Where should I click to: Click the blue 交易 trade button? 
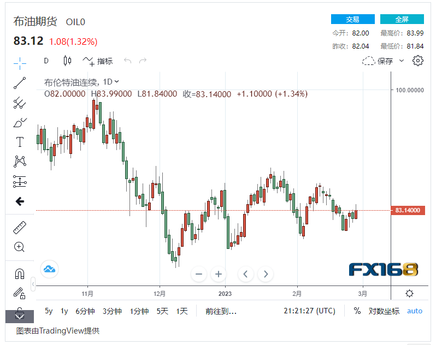(352, 19)
